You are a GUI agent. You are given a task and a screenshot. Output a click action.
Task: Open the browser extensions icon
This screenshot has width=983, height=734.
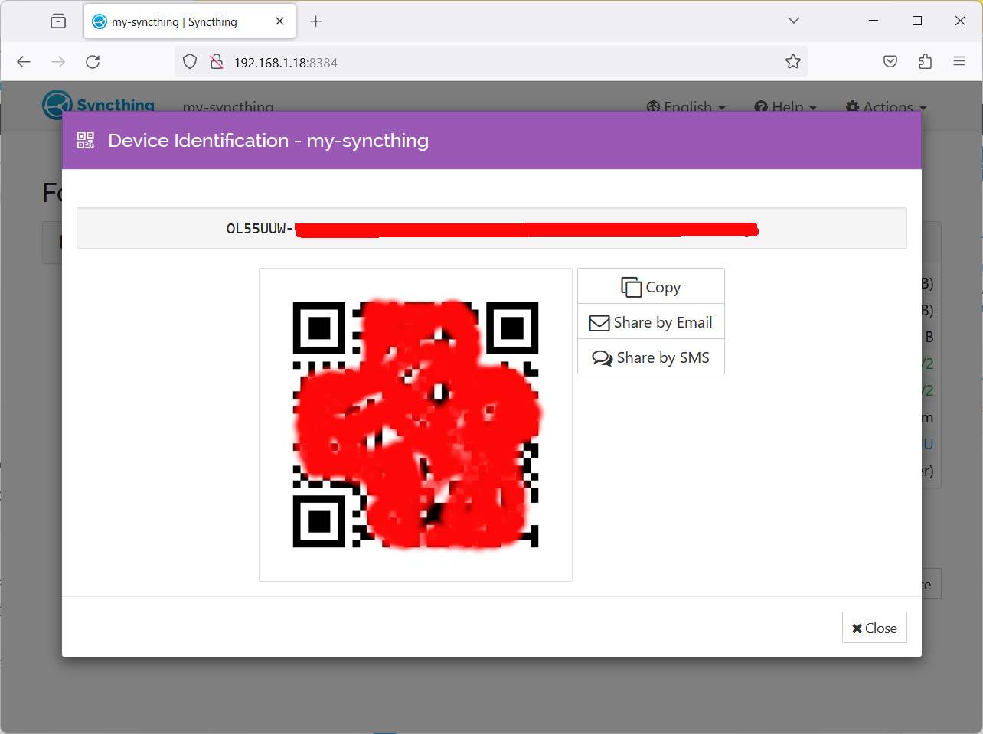(x=925, y=62)
